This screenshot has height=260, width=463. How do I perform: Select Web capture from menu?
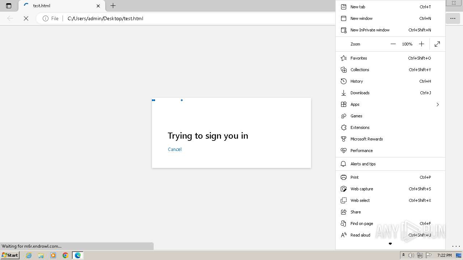[390, 189]
